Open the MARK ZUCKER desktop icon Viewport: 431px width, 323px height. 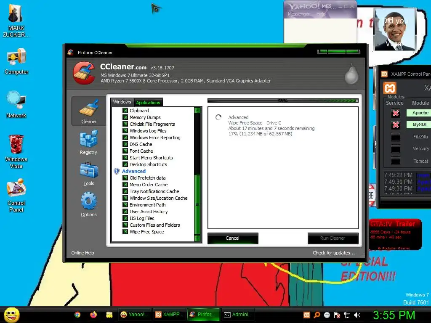pos(16,21)
